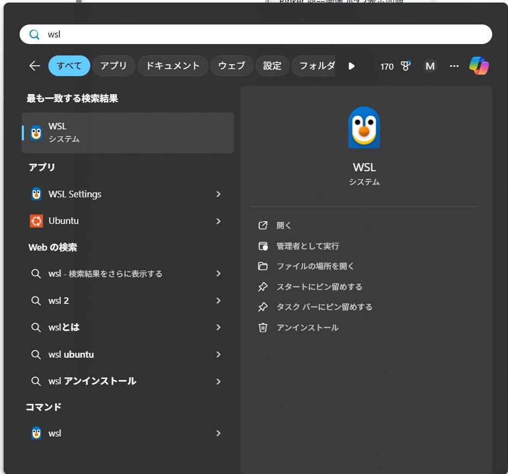The width and height of the screenshot is (508, 474).
Task: Expand the Ubuntu result chevron
Action: point(218,221)
